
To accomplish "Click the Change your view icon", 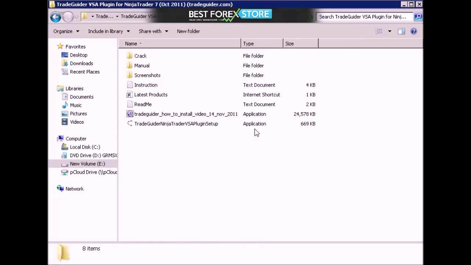I will pyautogui.click(x=379, y=31).
